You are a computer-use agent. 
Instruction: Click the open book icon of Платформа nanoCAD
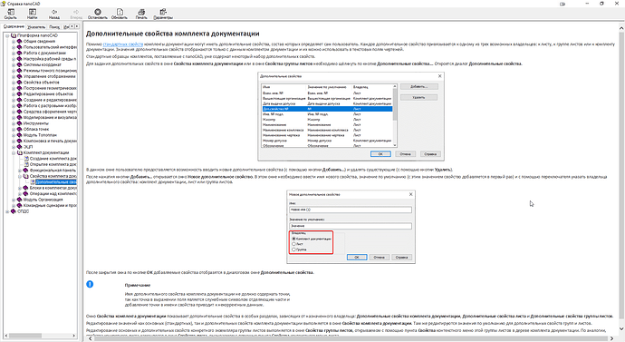click(14, 35)
